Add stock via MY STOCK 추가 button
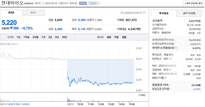Viewport: 205px width, 107px height. [193, 3]
